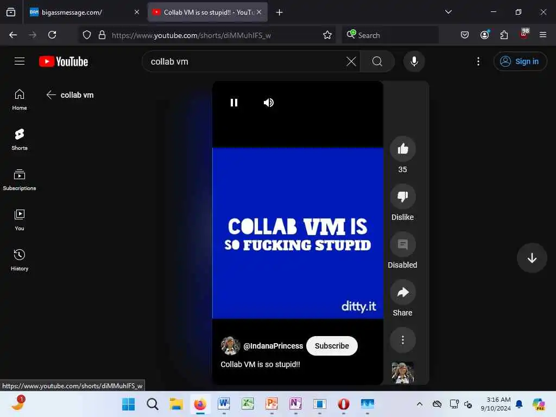Open Home in the YouTube sidebar
Screen dimensions: 556x417
click(20, 100)
